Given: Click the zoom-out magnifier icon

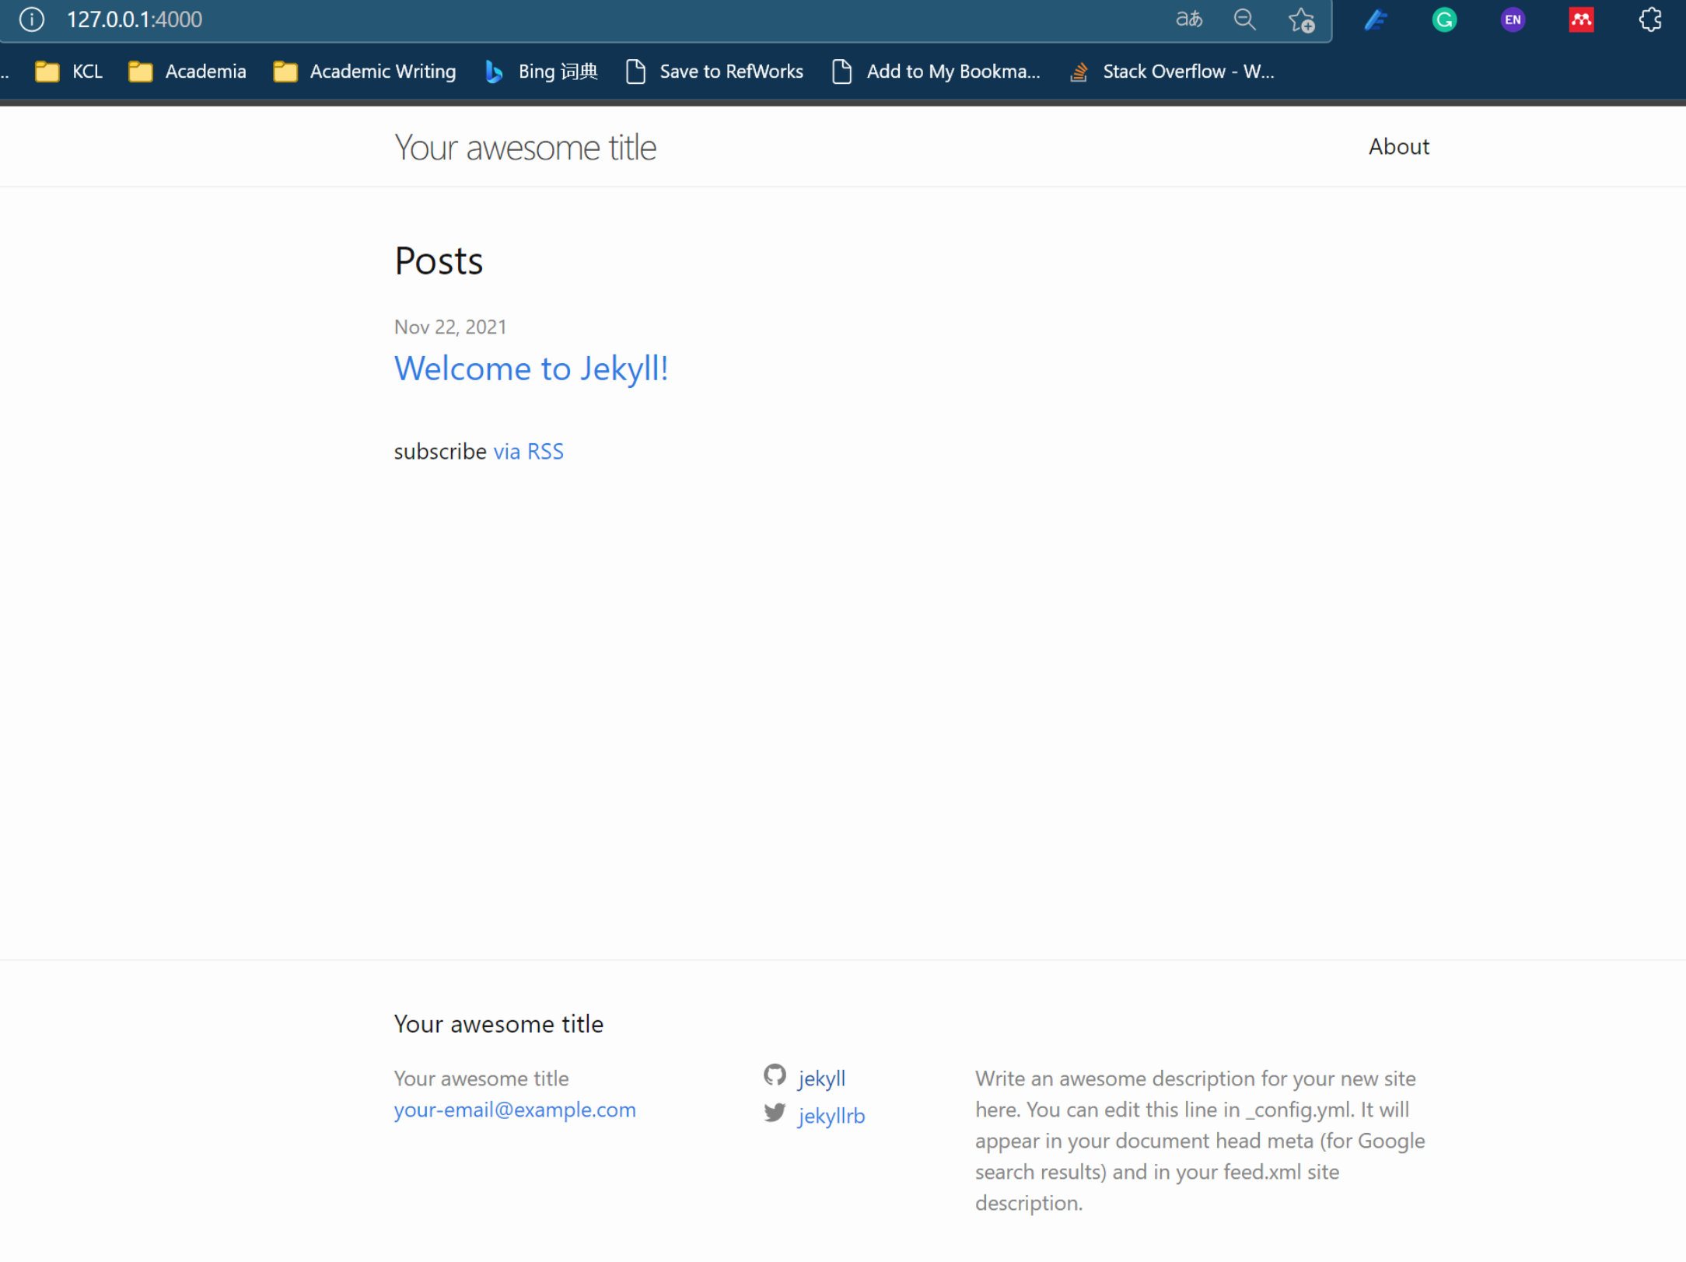Looking at the screenshot, I should (x=1244, y=19).
